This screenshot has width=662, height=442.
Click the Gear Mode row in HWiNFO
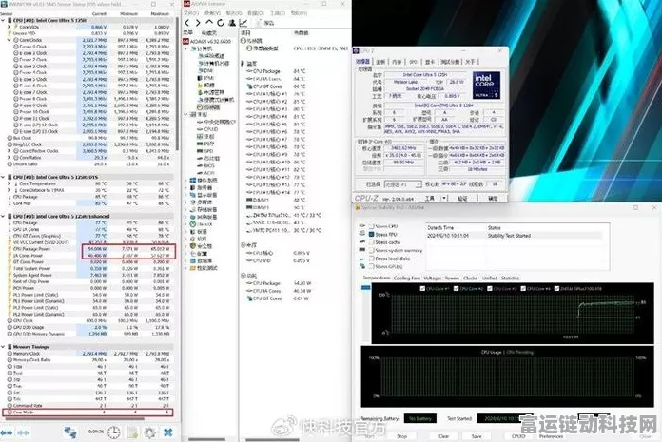[x=88, y=412]
